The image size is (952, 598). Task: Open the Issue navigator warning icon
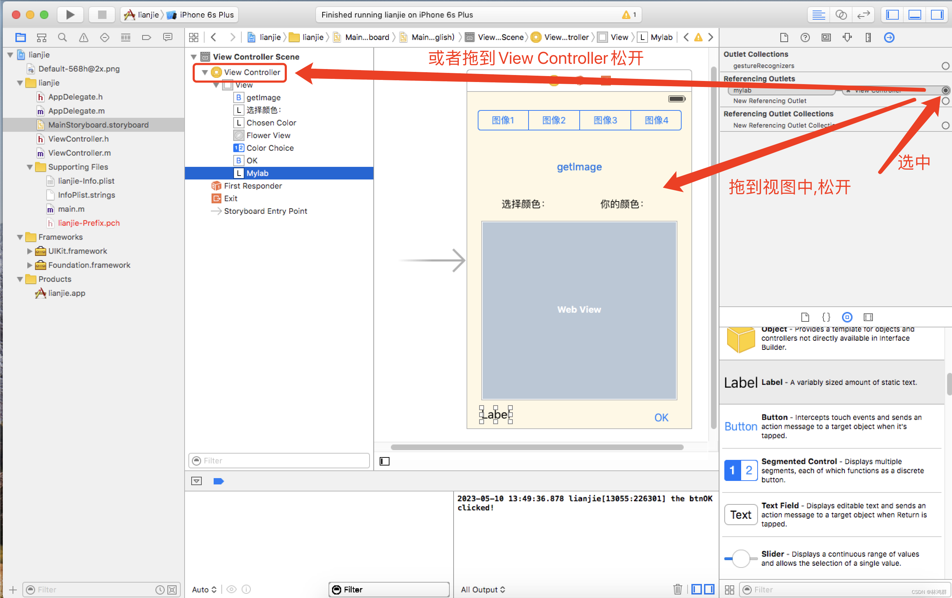tap(83, 37)
